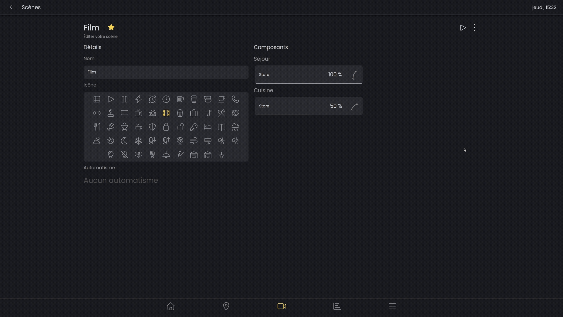Image resolution: width=563 pixels, height=317 pixels.
Task: Choose the padlock locked icon
Action: 166,127
